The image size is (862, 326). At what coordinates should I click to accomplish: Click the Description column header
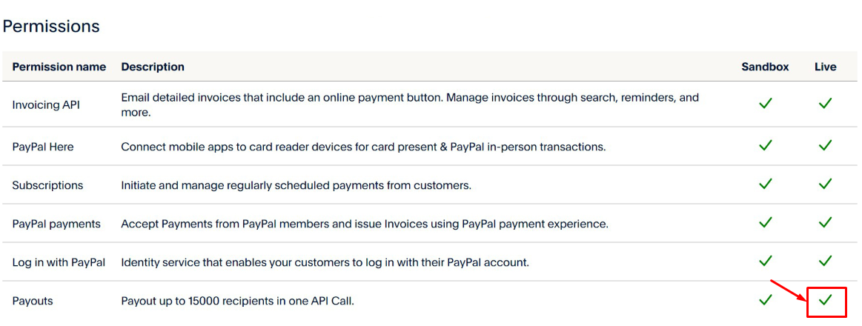click(153, 67)
